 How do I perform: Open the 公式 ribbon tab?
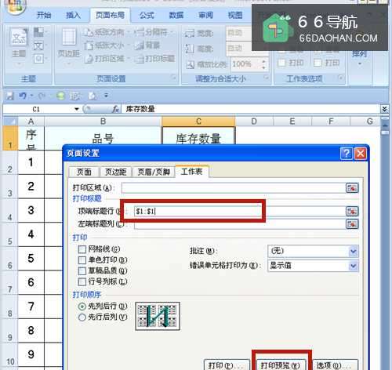click(x=147, y=15)
